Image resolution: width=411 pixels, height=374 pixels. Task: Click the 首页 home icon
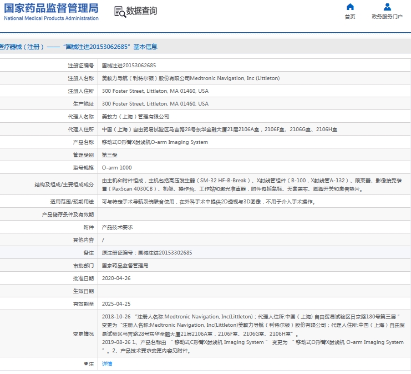click(x=350, y=7)
